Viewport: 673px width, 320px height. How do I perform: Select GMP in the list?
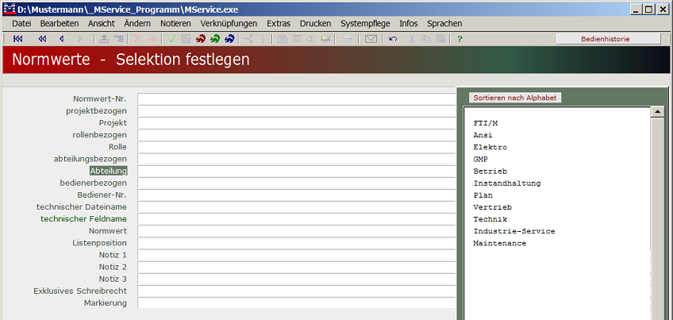click(x=481, y=160)
